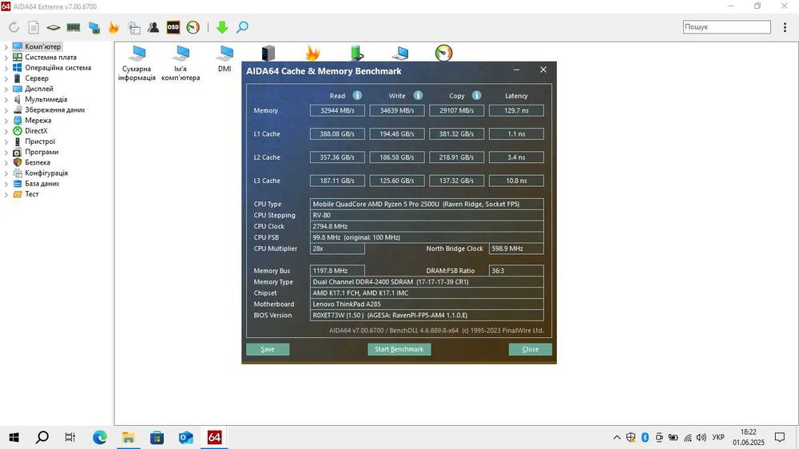Click the Start Benchmark button
Viewport: 799px width, 449px height.
pos(399,349)
